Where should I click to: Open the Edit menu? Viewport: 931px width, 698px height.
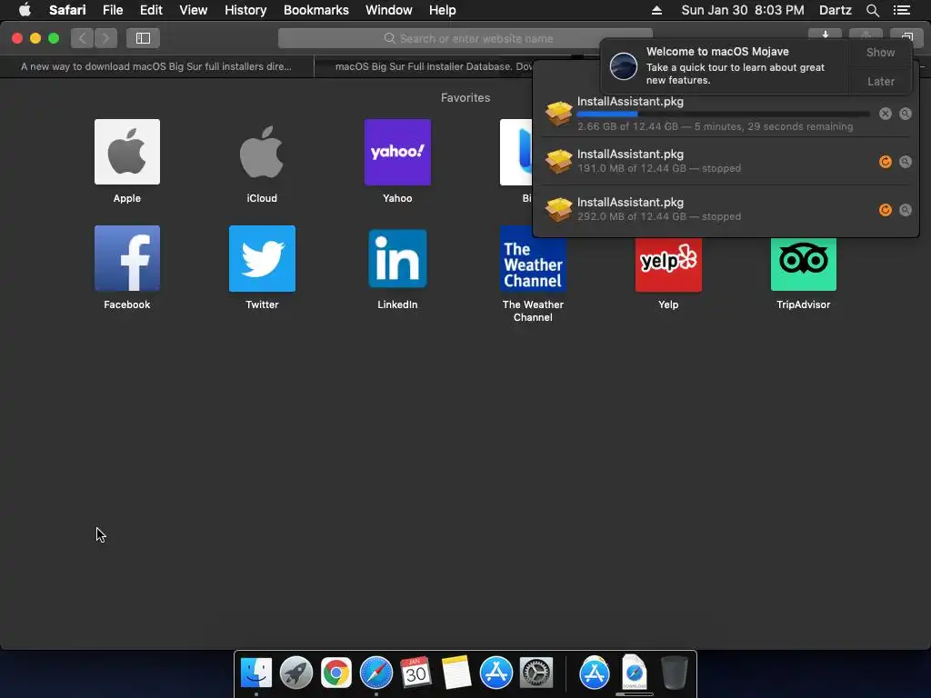tap(151, 10)
